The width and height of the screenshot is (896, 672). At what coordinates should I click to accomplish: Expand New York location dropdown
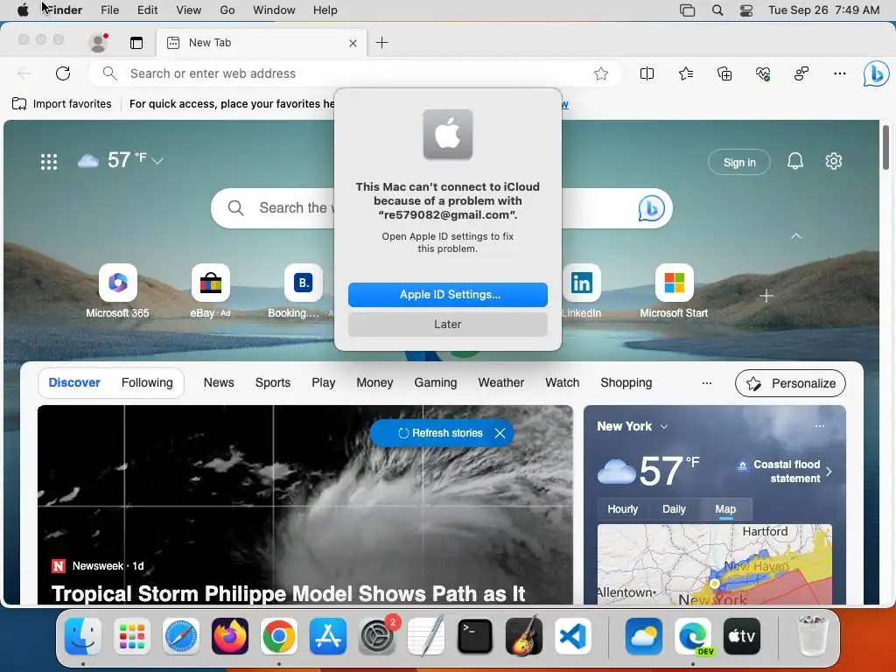pyautogui.click(x=664, y=427)
